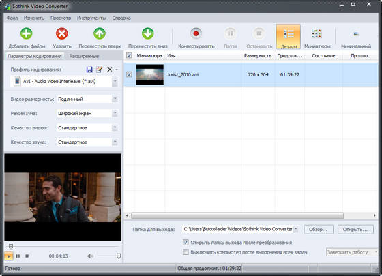The image size is (382, 276).
Task: Open small arrow next to profile delete icon
Action: [117, 70]
